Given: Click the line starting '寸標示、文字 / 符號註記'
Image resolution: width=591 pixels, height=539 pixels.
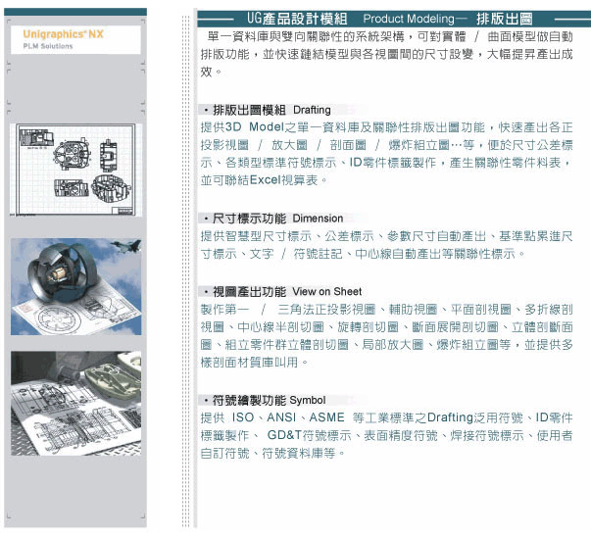Looking at the screenshot, I should (x=363, y=254).
